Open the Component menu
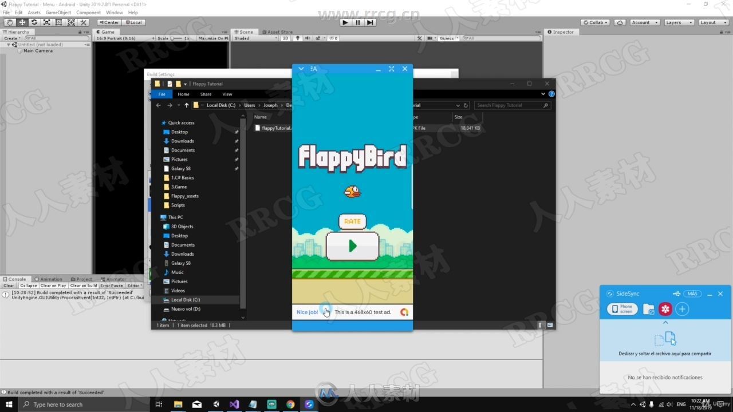 point(88,13)
